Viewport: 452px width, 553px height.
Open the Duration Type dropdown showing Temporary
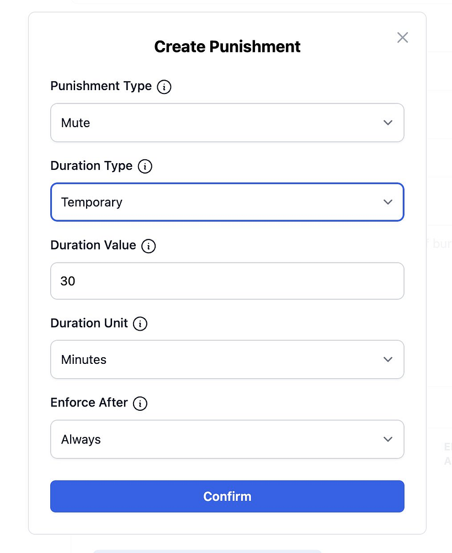click(x=227, y=202)
